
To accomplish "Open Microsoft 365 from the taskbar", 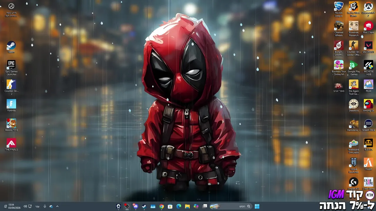I will [196, 206].
